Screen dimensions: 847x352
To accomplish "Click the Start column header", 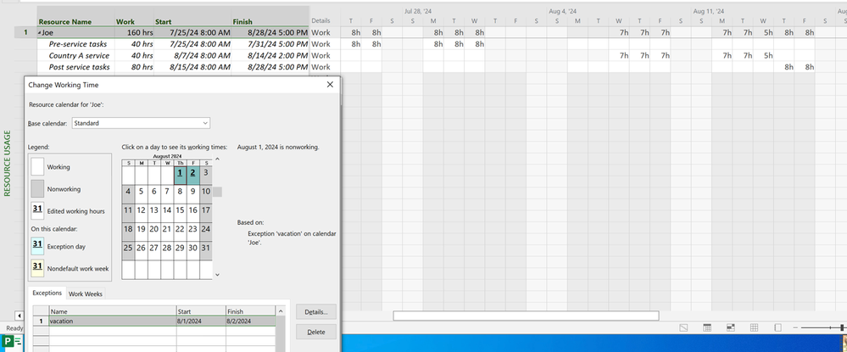I will point(192,16).
